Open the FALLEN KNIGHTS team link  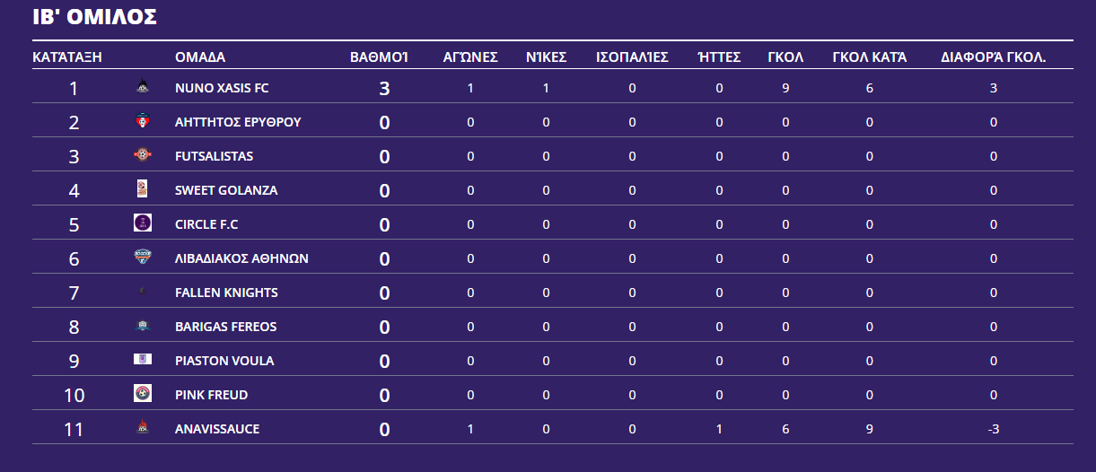click(x=226, y=293)
